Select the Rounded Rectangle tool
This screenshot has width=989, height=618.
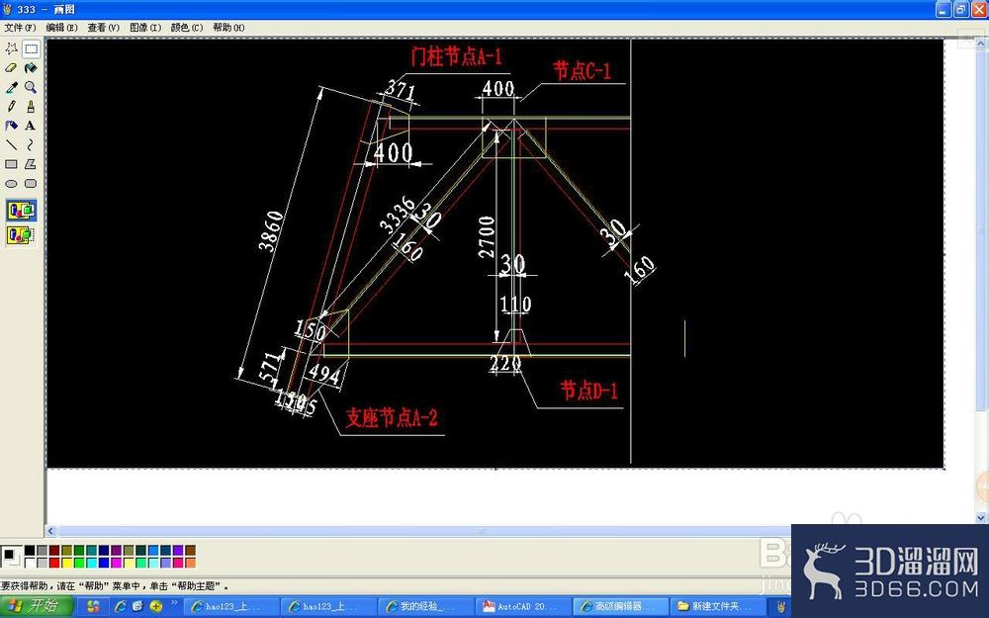[x=31, y=184]
